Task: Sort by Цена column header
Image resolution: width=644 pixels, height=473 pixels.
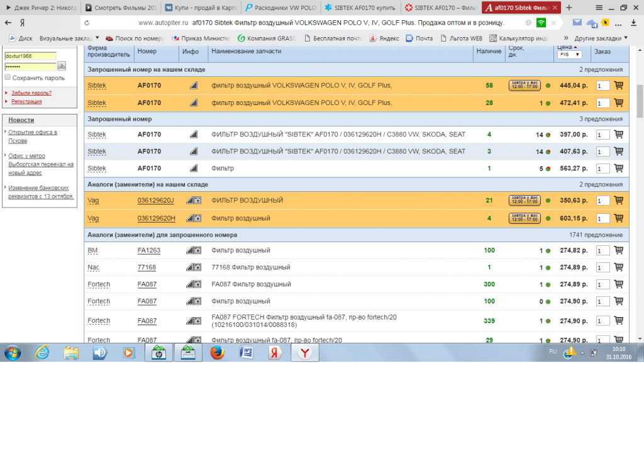Action: click(565, 47)
